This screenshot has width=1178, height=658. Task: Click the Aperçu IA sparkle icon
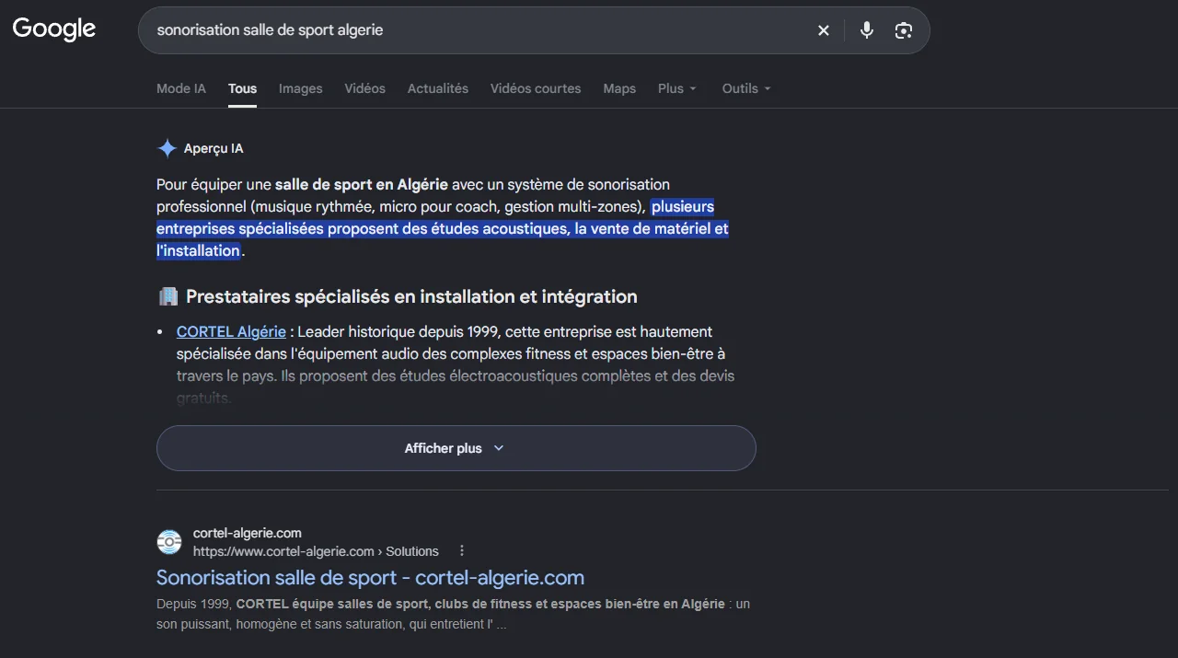[167, 148]
